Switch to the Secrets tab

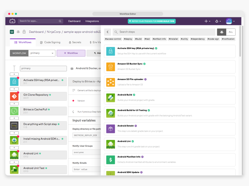[x=75, y=42]
